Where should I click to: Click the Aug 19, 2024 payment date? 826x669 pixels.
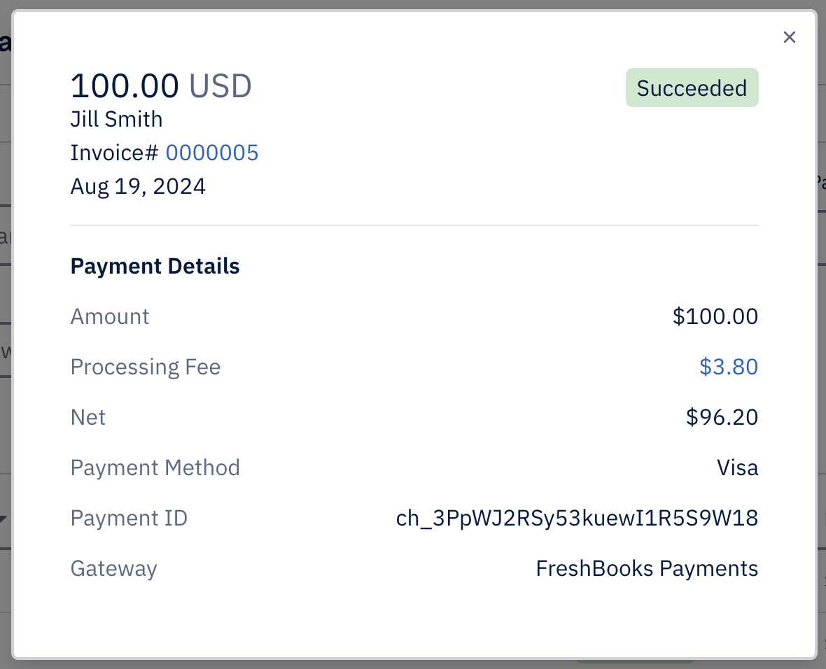[x=138, y=186]
